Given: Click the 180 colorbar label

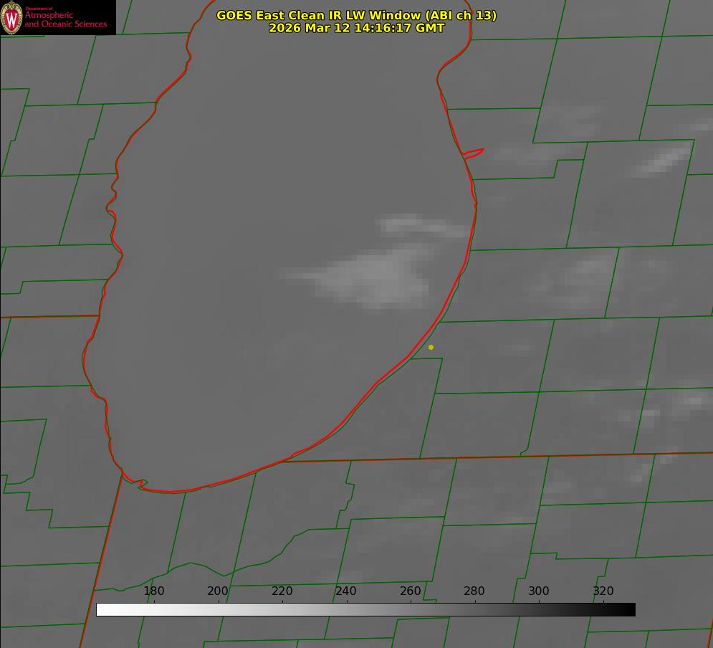Looking at the screenshot, I should click(153, 591).
